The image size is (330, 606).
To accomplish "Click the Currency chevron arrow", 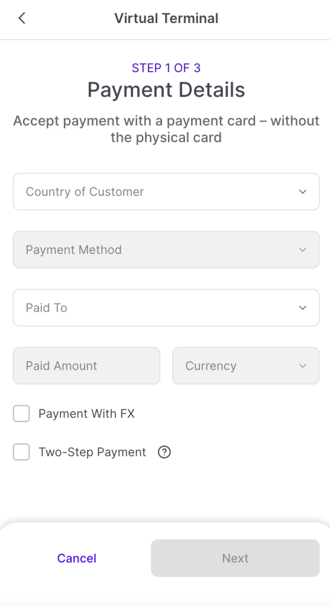I will pos(303,366).
